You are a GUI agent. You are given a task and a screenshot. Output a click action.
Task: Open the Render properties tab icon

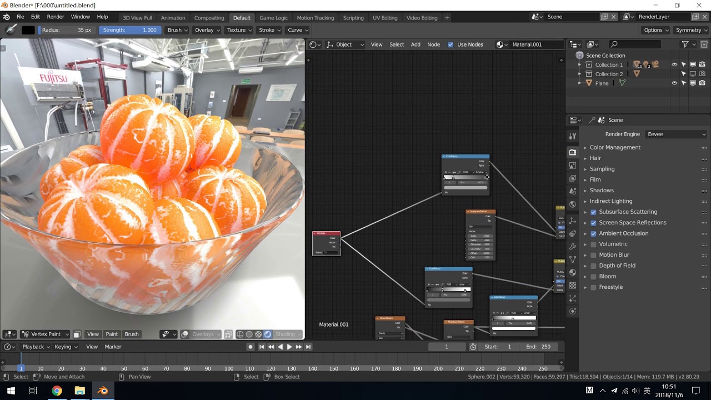point(573,152)
